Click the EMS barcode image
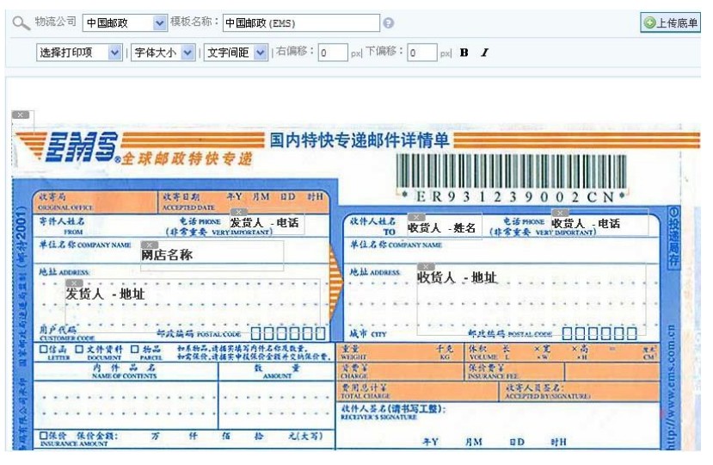The height and width of the screenshot is (465, 713). (511, 170)
